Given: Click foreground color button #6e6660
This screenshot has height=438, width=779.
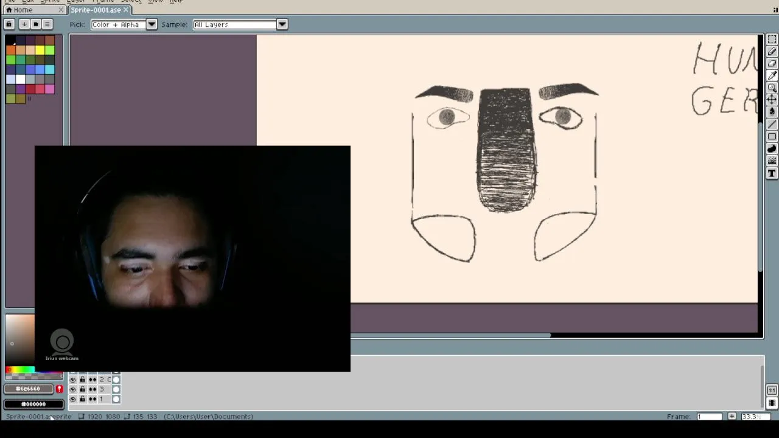Looking at the screenshot, I should click(x=28, y=389).
